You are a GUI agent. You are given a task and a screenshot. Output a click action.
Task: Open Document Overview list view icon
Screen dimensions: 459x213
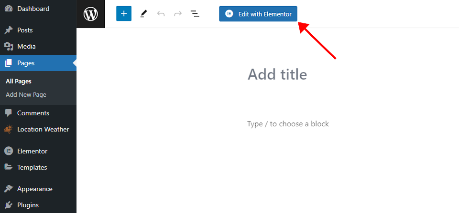pos(195,14)
